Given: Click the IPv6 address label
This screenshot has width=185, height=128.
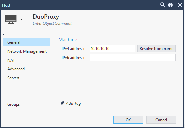Looking at the screenshot, I should [73, 58].
